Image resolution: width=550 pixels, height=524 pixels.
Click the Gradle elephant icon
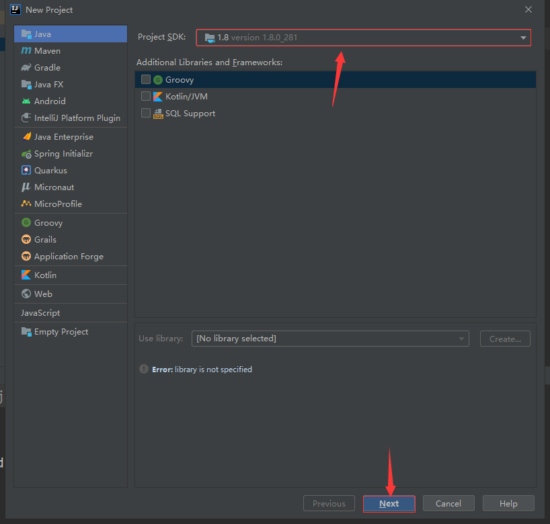click(x=26, y=68)
